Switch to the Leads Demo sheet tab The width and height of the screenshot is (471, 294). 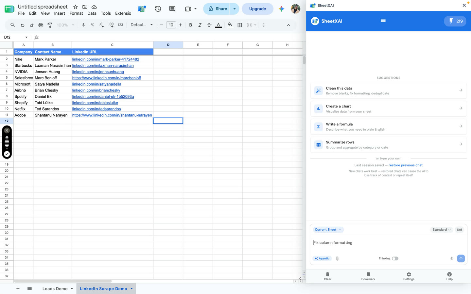pyautogui.click(x=55, y=289)
